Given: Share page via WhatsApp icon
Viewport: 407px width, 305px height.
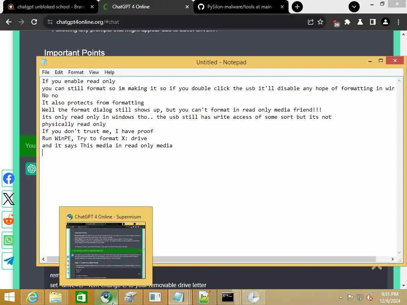Looking at the screenshot, I should click(8, 240).
